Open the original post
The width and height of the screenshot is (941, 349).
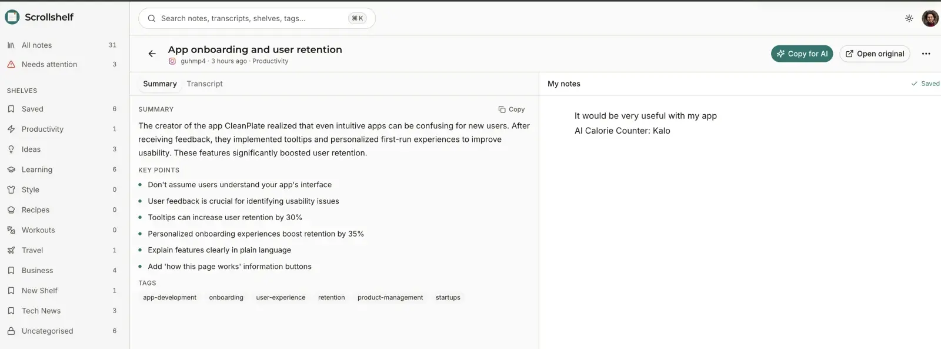(875, 54)
